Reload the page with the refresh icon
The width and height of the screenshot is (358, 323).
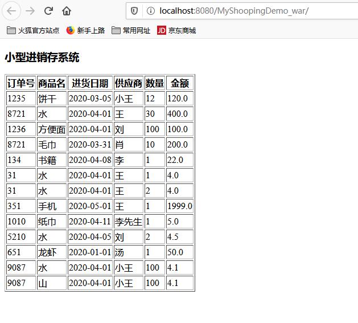pyautogui.click(x=48, y=11)
